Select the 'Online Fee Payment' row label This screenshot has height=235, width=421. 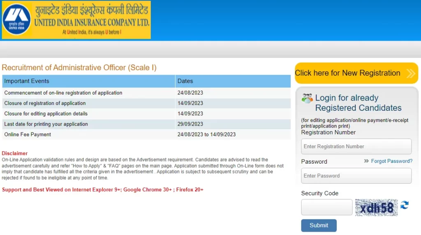(x=28, y=135)
